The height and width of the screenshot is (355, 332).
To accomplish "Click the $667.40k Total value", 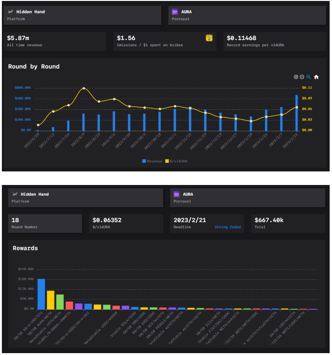I will [269, 220].
